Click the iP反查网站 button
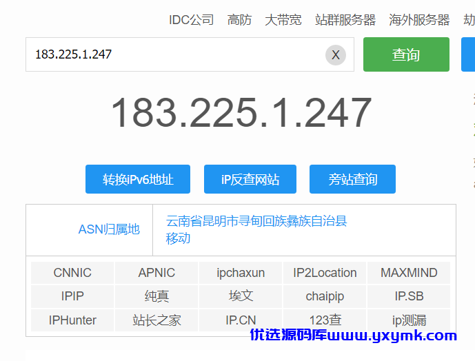Viewport: 475px width, 361px height. [x=250, y=179]
